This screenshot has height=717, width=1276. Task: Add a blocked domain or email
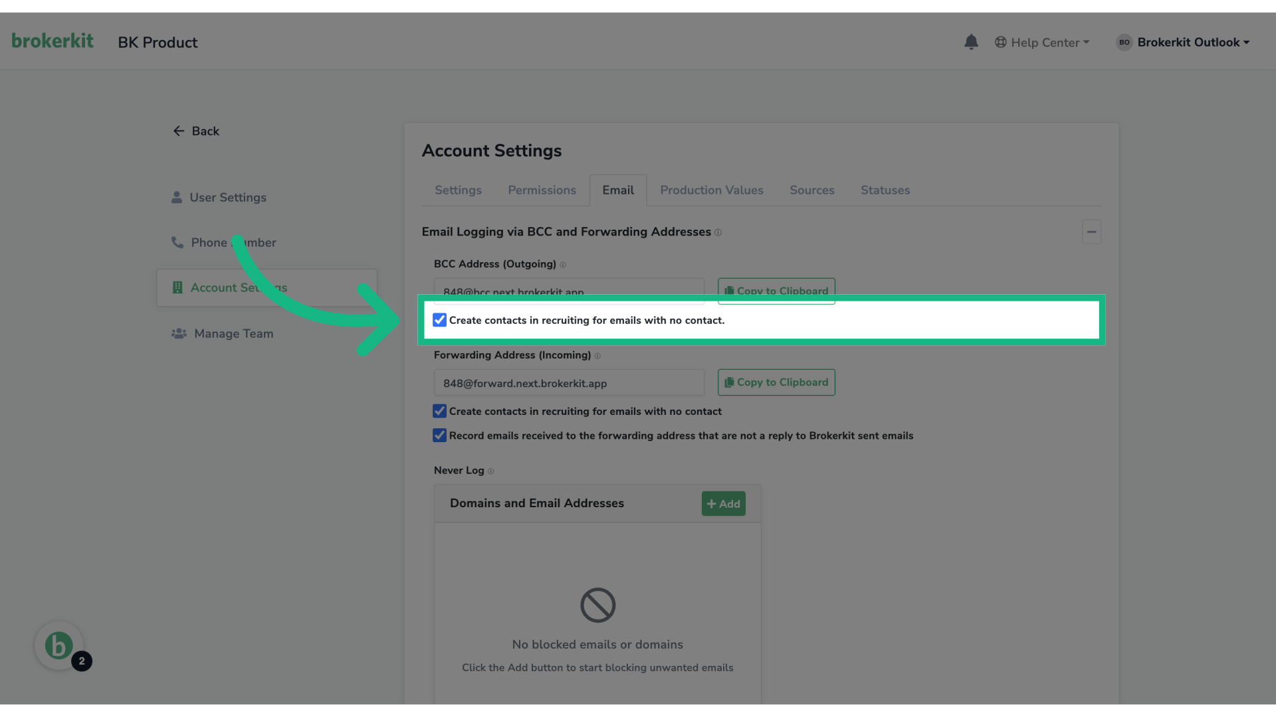tap(723, 504)
